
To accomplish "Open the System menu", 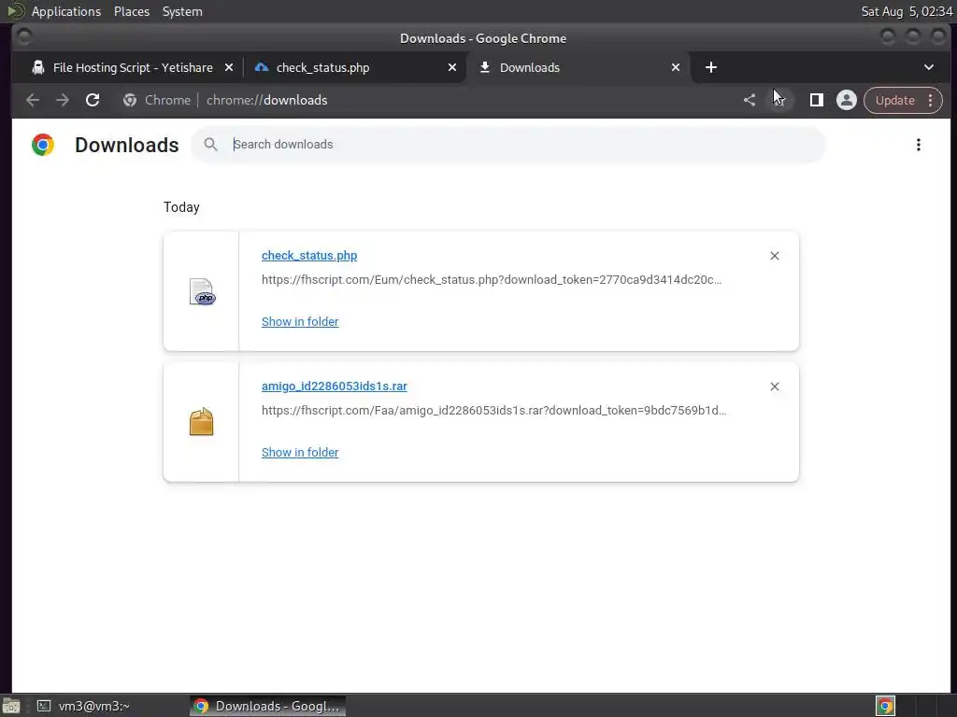I will [x=182, y=11].
